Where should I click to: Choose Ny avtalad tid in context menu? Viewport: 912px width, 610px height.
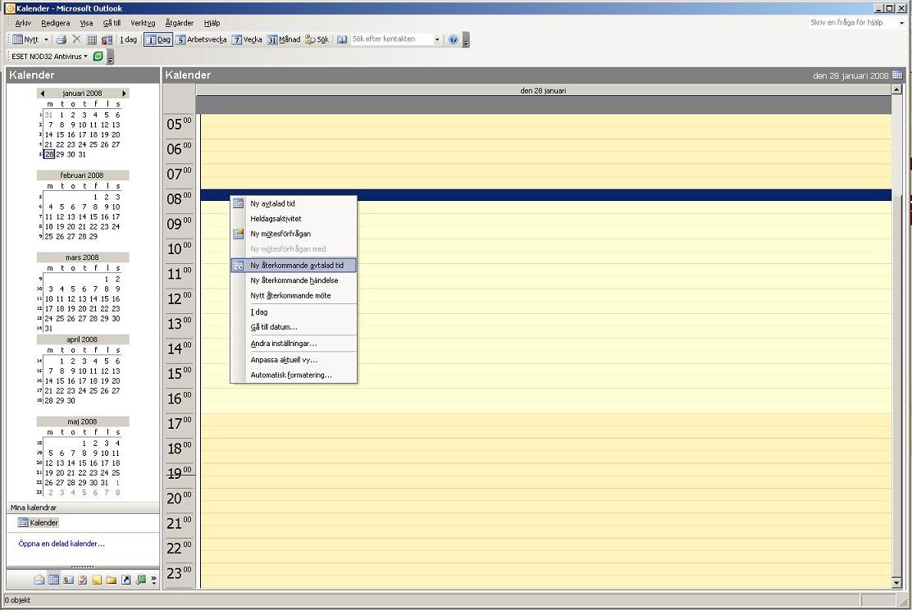pos(294,203)
